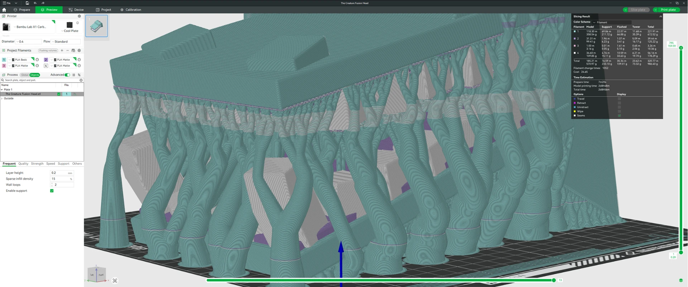Screen dimensions: 688x287
Task: Collapse the Slicing Result panel
Action: [660, 16]
